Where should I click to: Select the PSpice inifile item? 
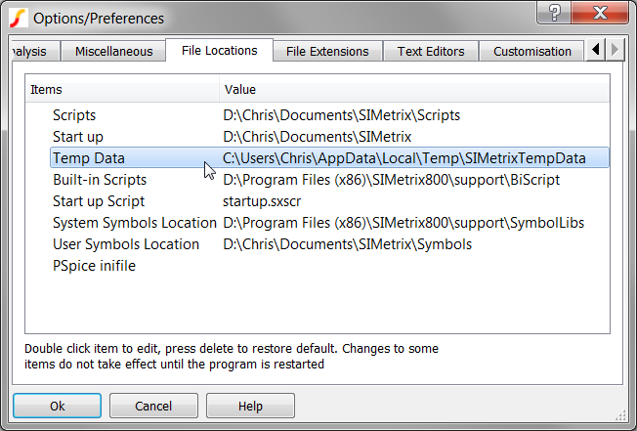click(x=94, y=266)
